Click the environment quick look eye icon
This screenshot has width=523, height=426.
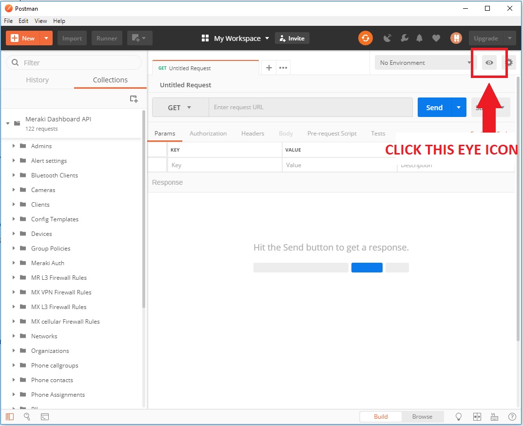[489, 62]
